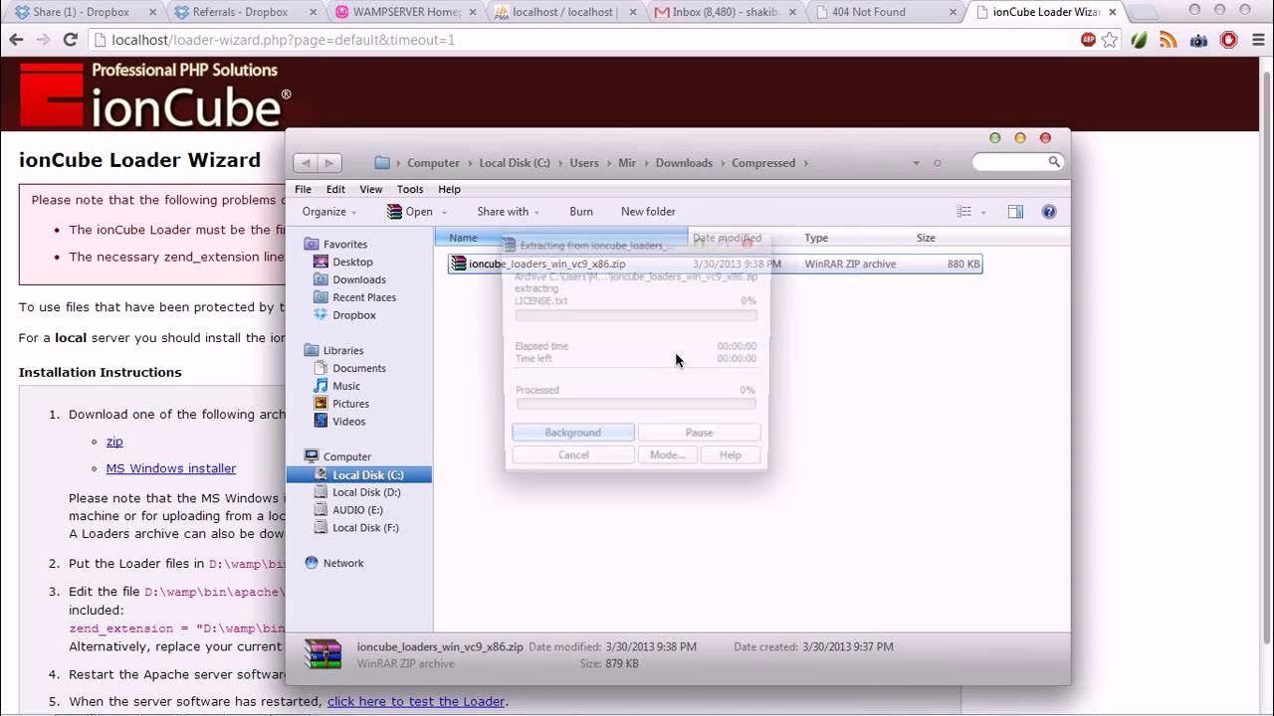Image resolution: width=1274 pixels, height=716 pixels.
Task: Click the magnifier in Explorer search box
Action: click(x=1053, y=162)
